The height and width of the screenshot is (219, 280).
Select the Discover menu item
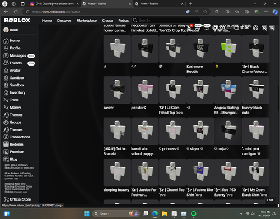(x=64, y=21)
